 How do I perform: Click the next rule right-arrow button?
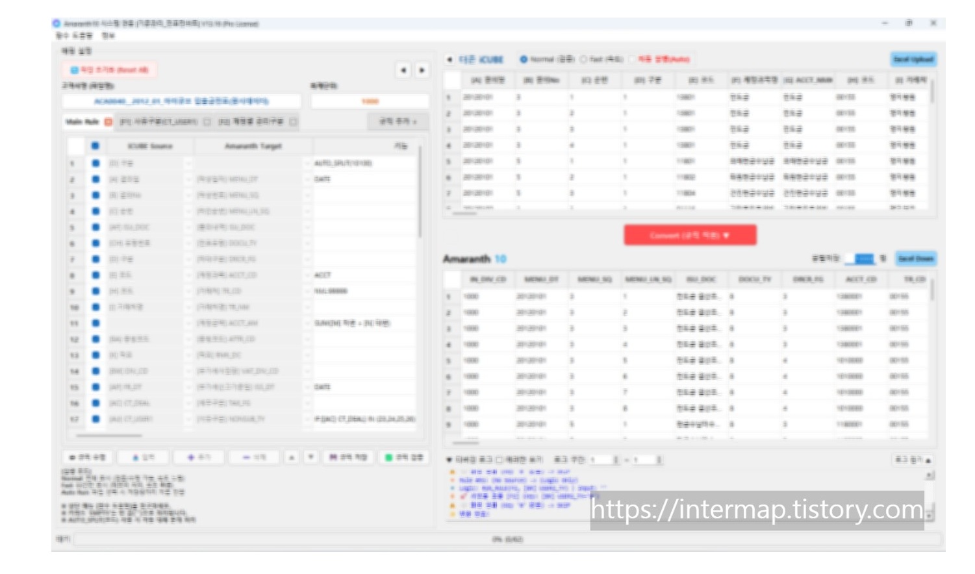422,69
